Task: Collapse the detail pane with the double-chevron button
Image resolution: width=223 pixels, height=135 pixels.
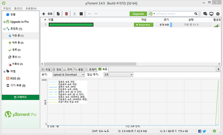Action: coord(218,69)
